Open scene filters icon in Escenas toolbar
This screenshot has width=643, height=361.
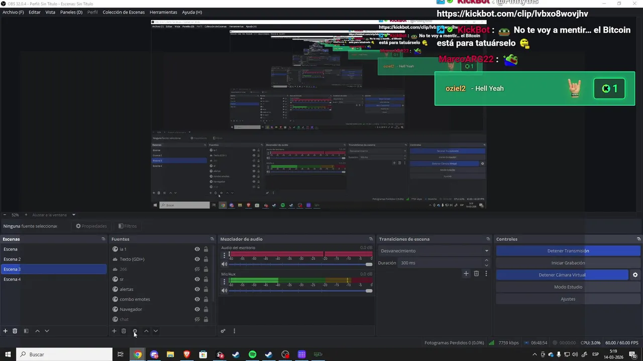pos(26,331)
